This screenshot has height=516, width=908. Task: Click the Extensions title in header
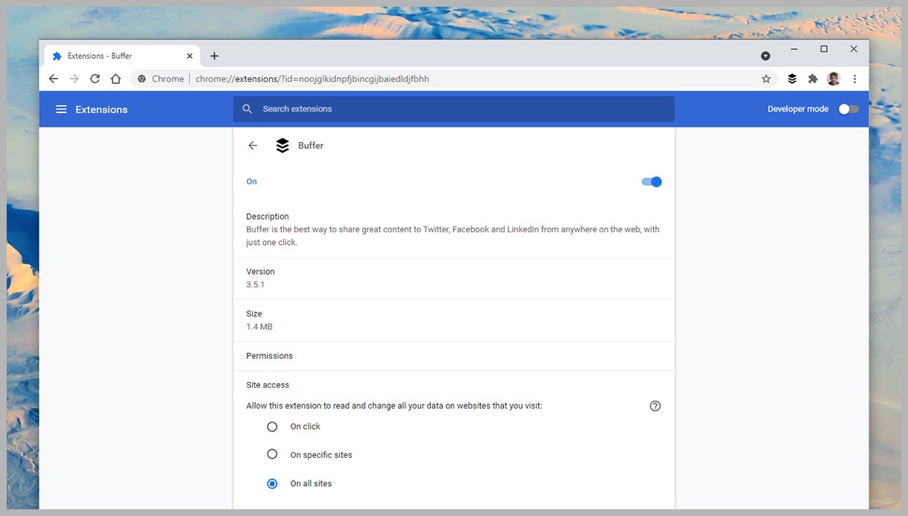click(x=101, y=109)
